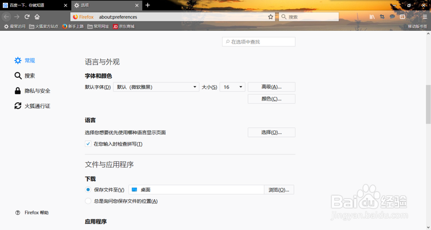Viewport: 431px width, 230px height.
Task: Click 高级(A)... button
Action: (x=272, y=87)
